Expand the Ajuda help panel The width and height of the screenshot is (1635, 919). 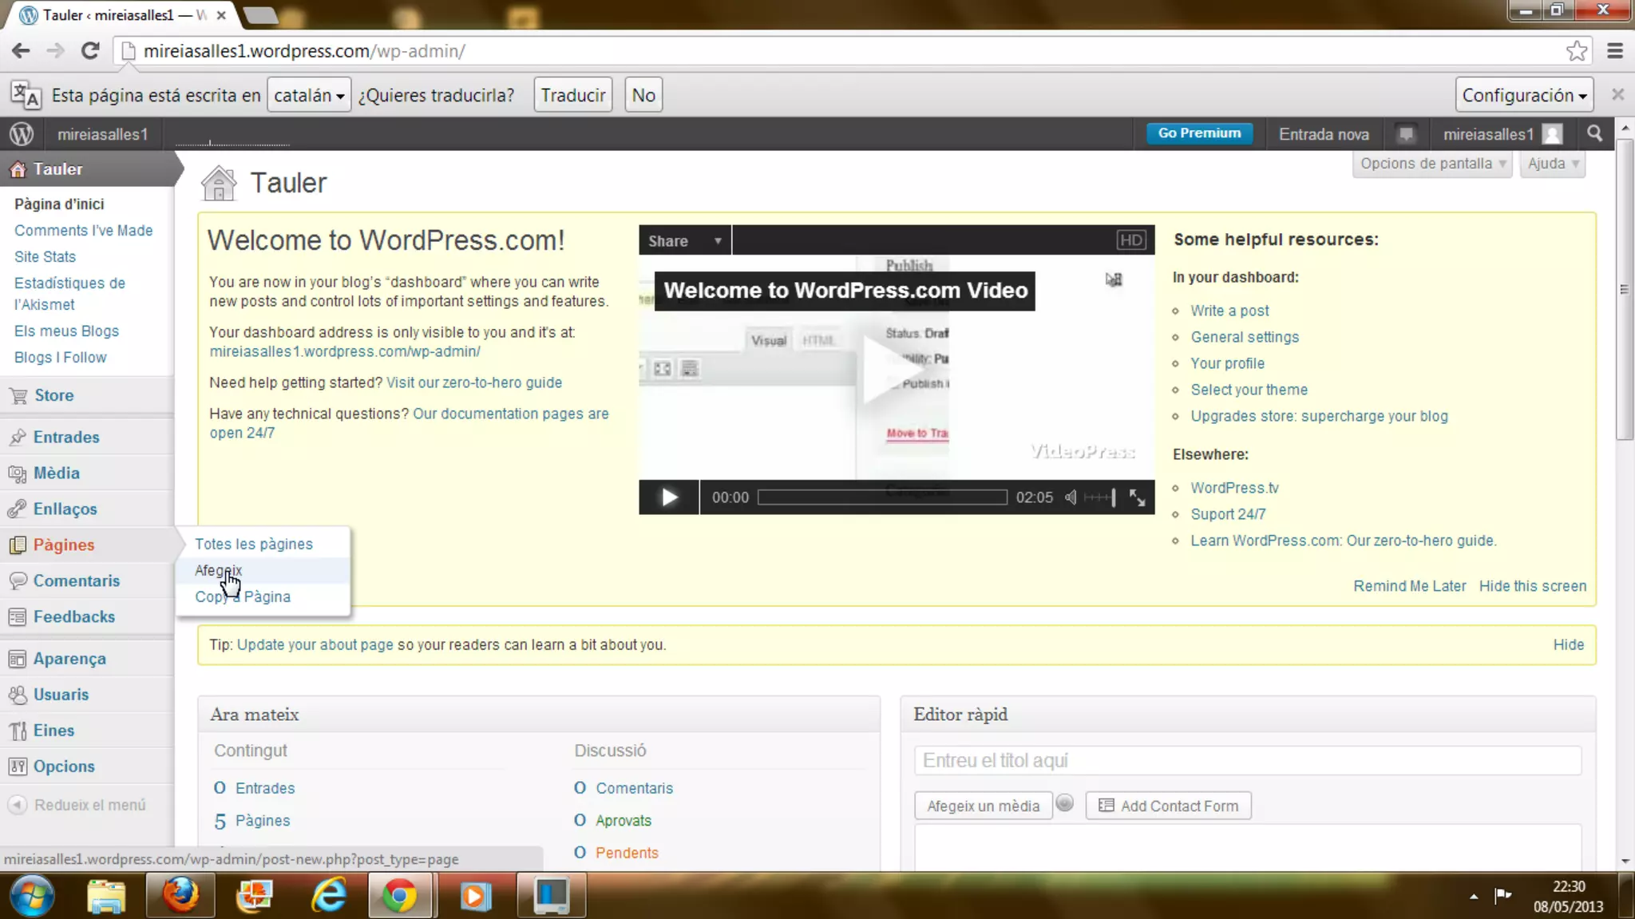[x=1553, y=164]
